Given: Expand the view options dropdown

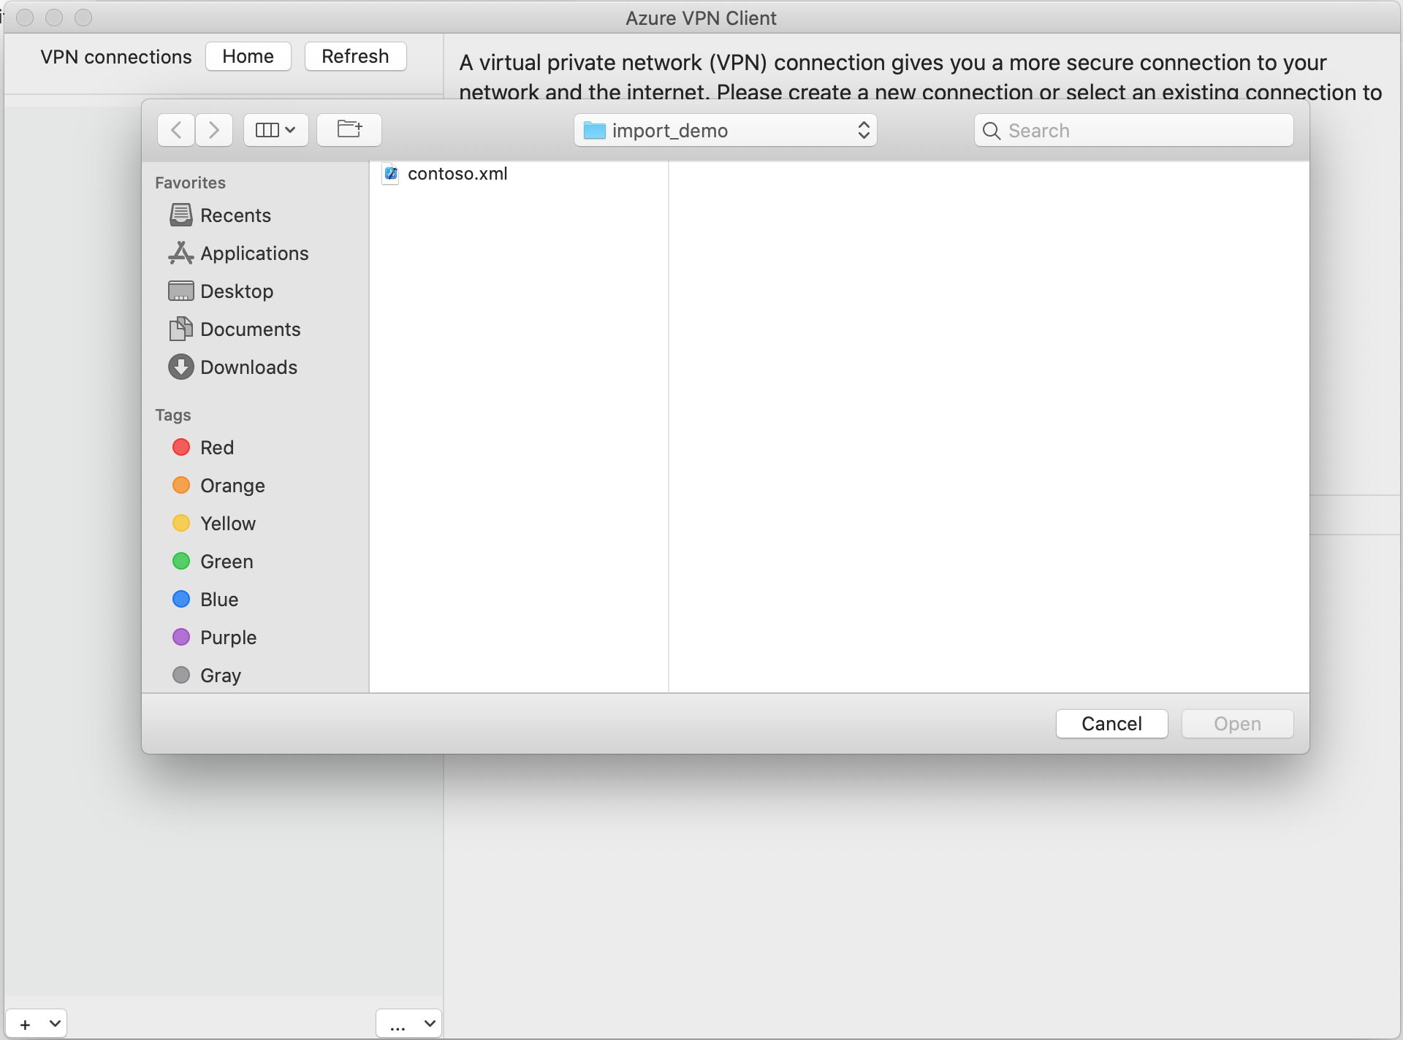Looking at the screenshot, I should (x=275, y=130).
